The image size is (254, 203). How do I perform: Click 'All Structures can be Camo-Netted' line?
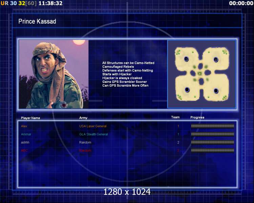[128, 63]
